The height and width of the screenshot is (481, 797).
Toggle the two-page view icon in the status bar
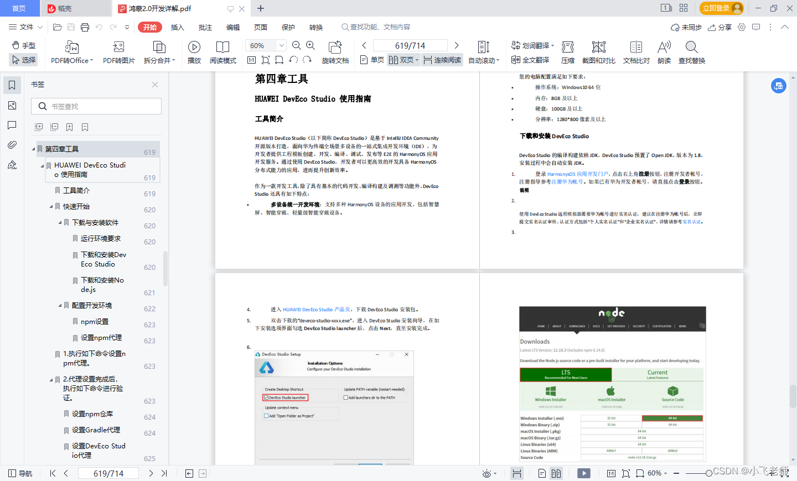click(x=556, y=473)
